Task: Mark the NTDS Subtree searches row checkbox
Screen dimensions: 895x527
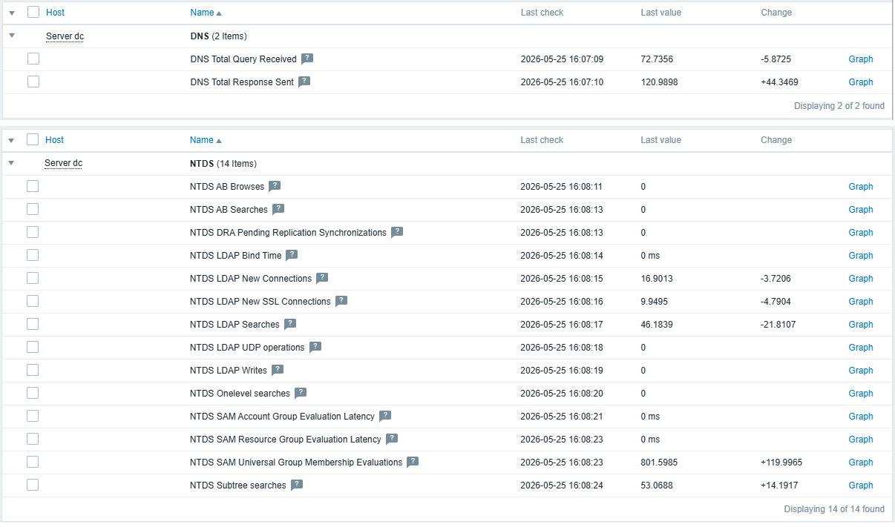Action: point(33,485)
